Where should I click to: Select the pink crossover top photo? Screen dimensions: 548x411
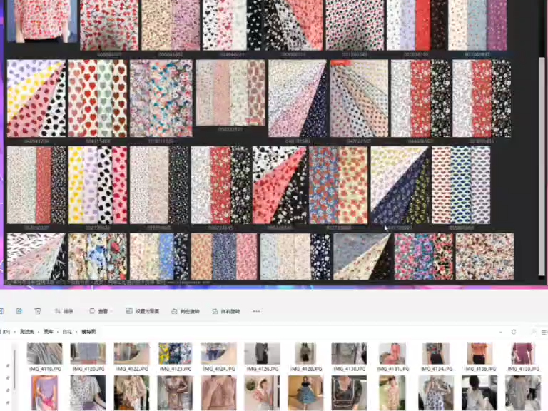point(218,393)
